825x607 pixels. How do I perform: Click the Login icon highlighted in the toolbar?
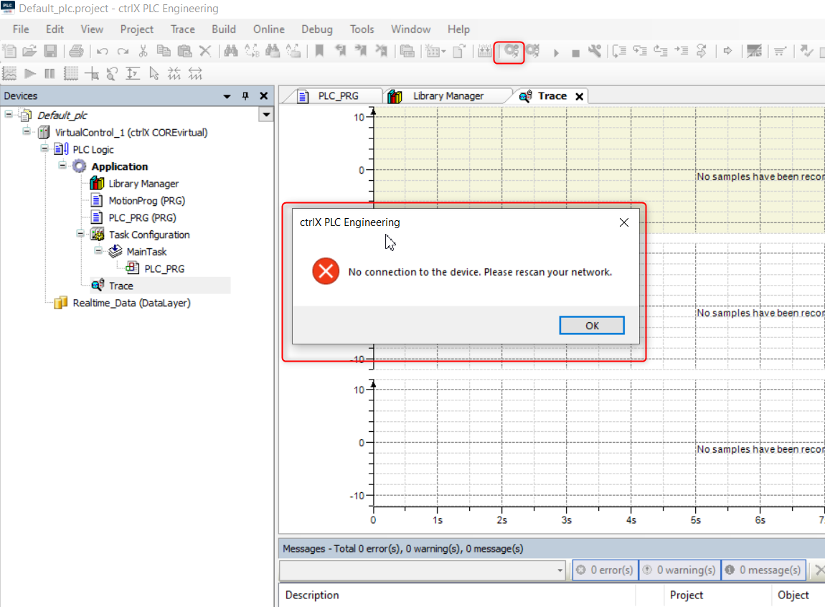[x=510, y=51]
